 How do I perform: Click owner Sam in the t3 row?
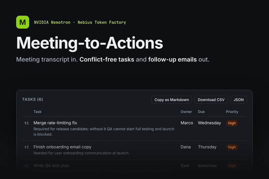coord(185,166)
